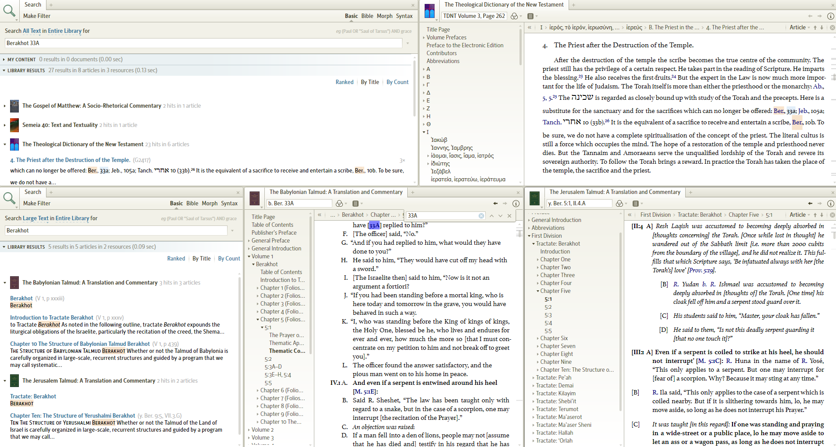Click the magnifier icon in top Search panel

click(9, 11)
